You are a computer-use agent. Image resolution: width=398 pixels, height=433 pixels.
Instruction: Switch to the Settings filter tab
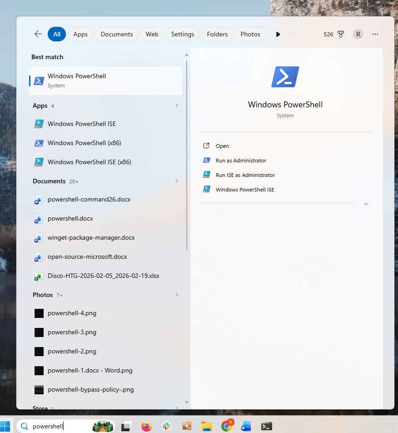click(183, 34)
